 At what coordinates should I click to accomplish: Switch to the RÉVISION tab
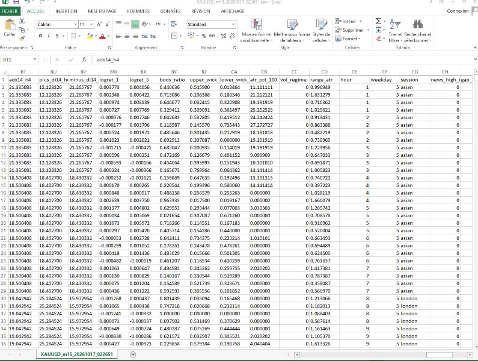201,11
